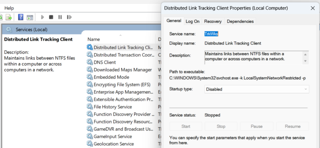This screenshot has height=148, width=320.
Task: Switch to the Log On tab
Action: pos(192,22)
